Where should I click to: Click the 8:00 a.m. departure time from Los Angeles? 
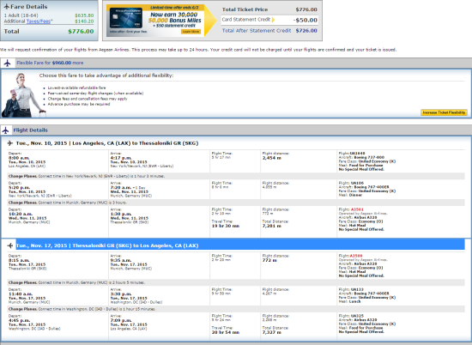(19, 158)
